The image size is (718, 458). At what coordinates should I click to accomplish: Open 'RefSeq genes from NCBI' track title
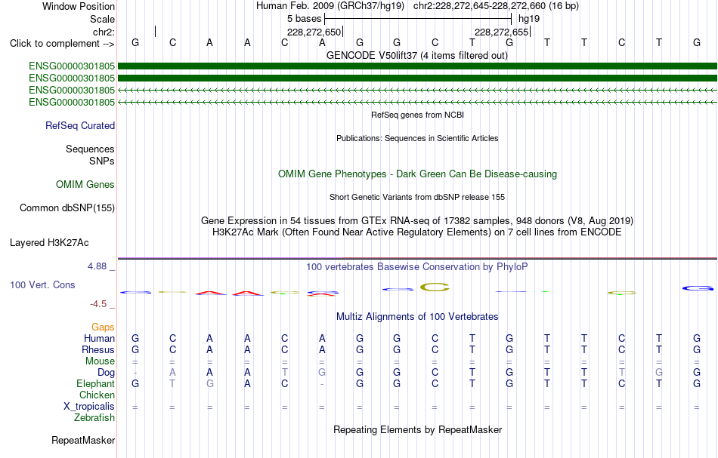pyautogui.click(x=417, y=115)
